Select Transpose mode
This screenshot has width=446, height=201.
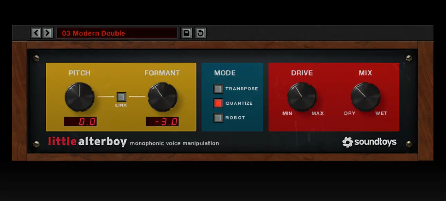pos(218,89)
